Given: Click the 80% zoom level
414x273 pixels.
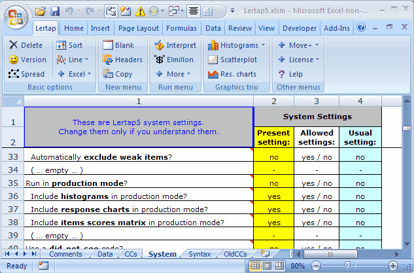Looking at the screenshot, I should (x=298, y=266).
